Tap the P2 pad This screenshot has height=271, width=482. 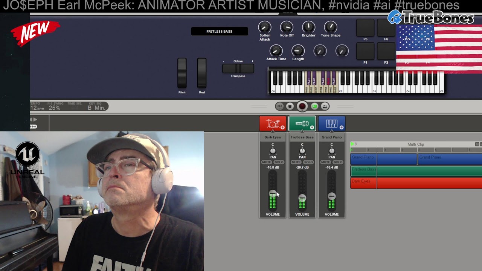point(386,51)
